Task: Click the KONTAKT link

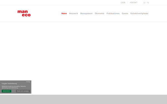Action: [134, 2]
